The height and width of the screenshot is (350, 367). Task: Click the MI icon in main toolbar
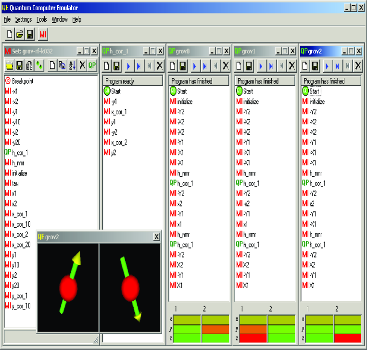[x=43, y=35]
